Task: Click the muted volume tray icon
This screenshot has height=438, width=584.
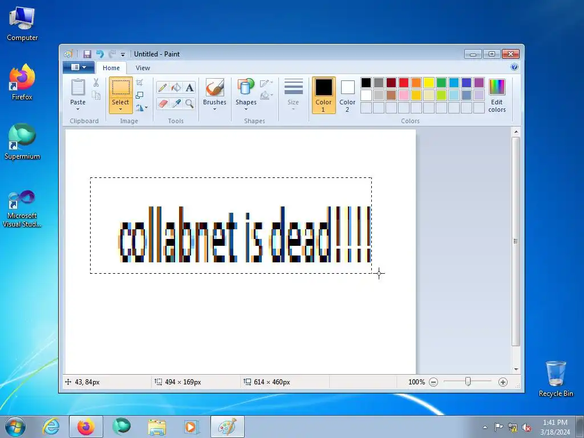Action: pos(526,428)
